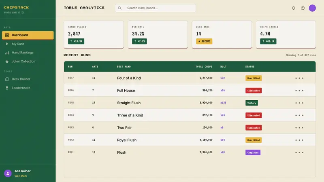The height and width of the screenshot is (182, 324).
Task: Click the x128 multiplier value
Action: (223, 103)
